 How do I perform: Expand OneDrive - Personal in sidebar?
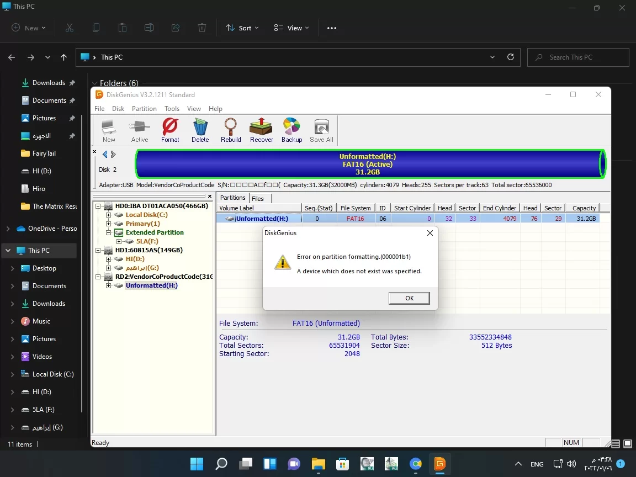pyautogui.click(x=8, y=229)
